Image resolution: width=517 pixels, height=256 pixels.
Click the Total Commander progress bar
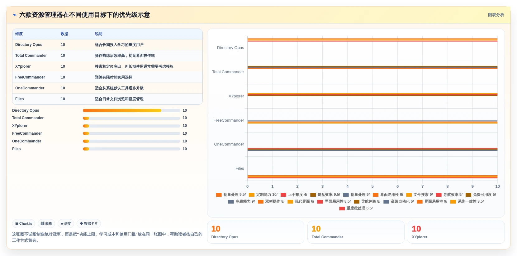point(131,118)
